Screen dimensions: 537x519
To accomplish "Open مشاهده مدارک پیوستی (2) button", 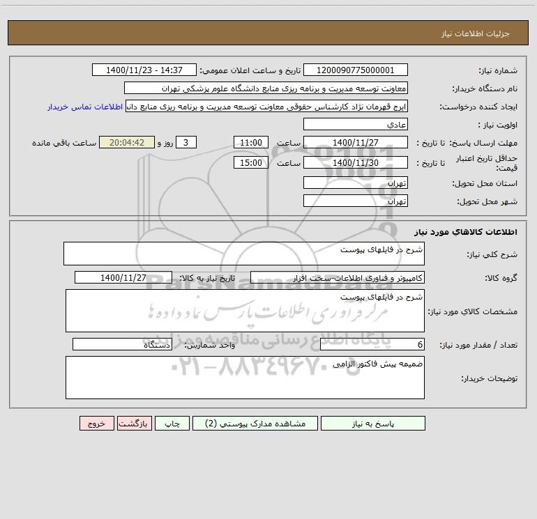I will click(255, 423).
